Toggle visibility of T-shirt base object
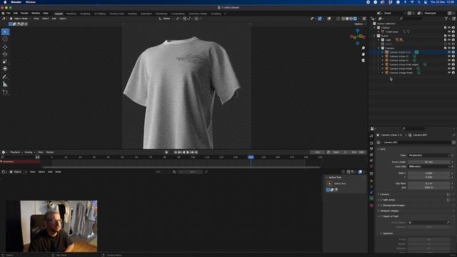Image resolution: width=457 pixels, height=257 pixels. pyautogui.click(x=449, y=31)
